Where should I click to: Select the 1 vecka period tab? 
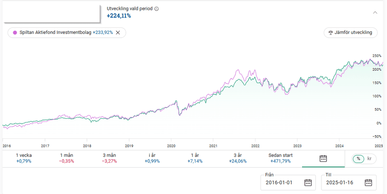click(x=24, y=158)
